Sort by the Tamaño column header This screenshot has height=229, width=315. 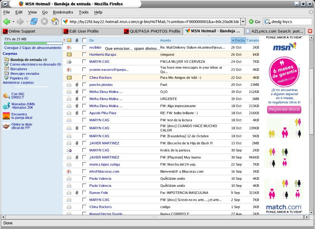pyautogui.click(x=253, y=40)
